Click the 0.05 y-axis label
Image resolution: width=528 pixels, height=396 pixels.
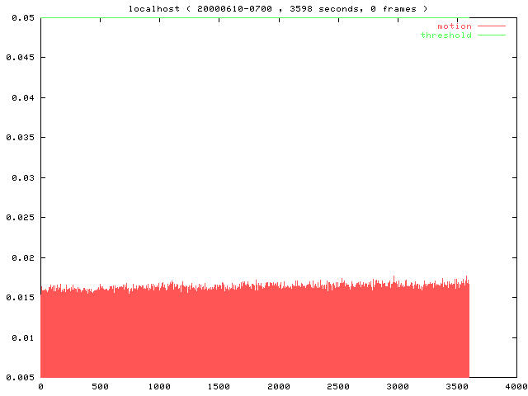[22, 17]
